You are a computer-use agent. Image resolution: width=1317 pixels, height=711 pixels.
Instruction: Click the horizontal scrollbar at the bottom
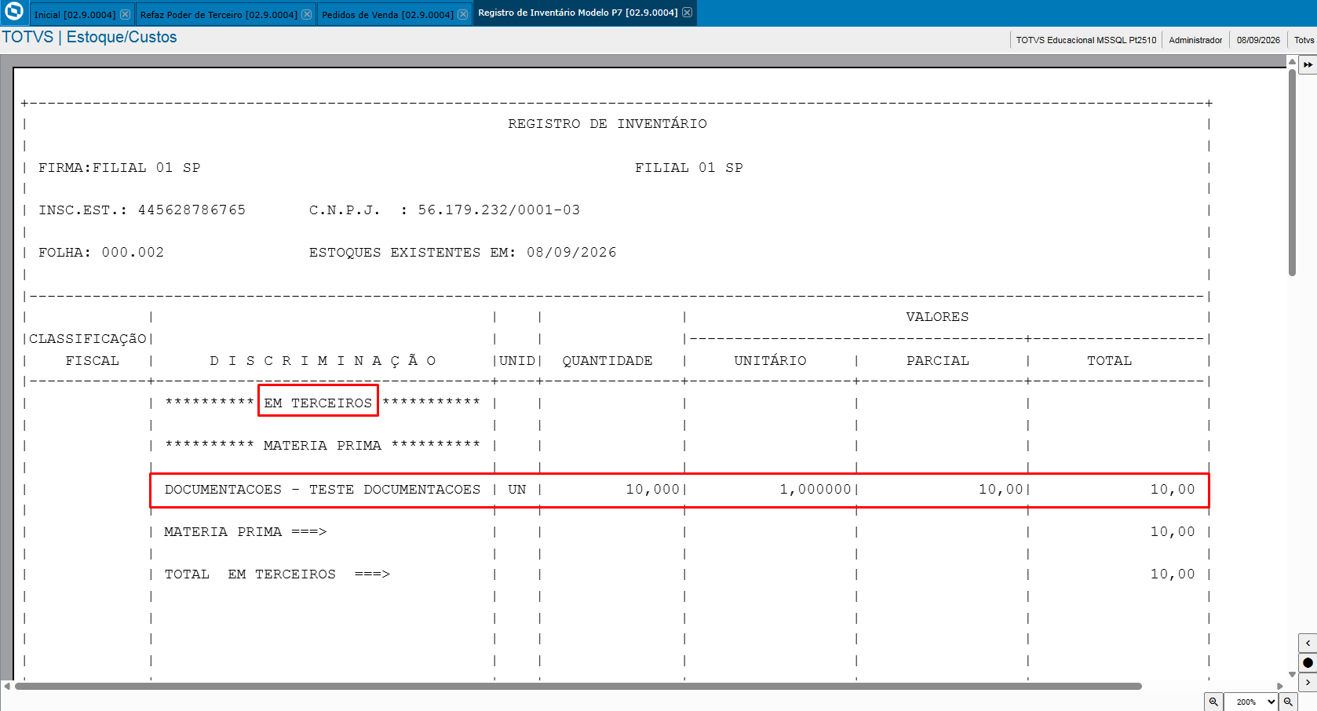[578, 686]
